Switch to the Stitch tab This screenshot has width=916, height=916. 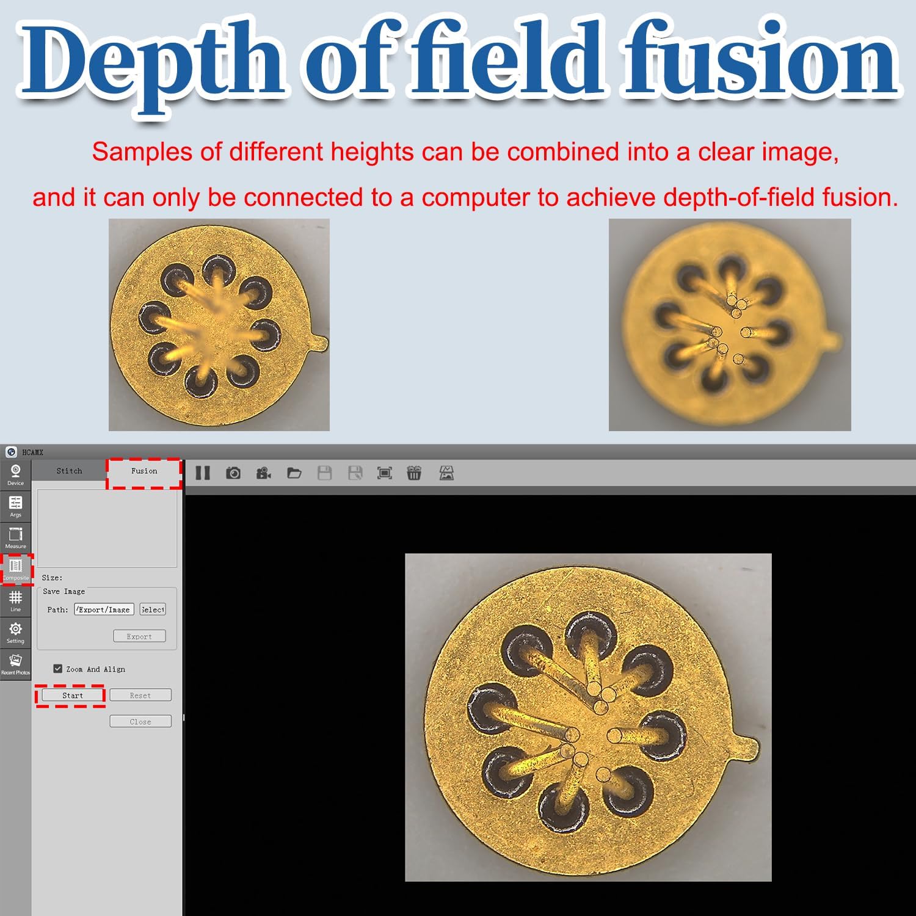tap(69, 471)
